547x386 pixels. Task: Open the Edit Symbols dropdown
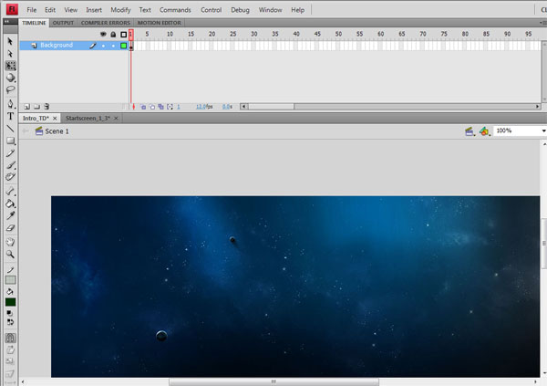point(484,131)
